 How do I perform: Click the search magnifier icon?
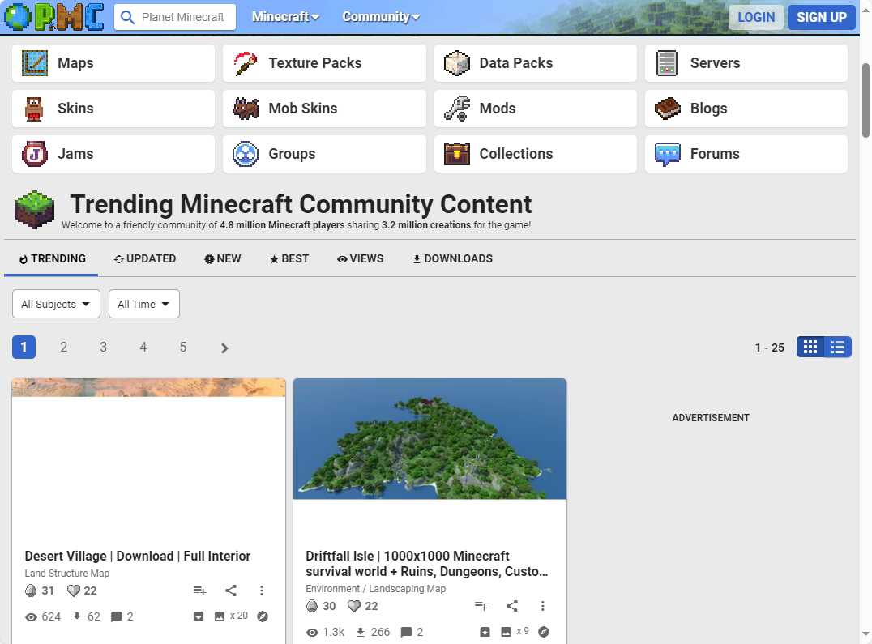pyautogui.click(x=127, y=17)
